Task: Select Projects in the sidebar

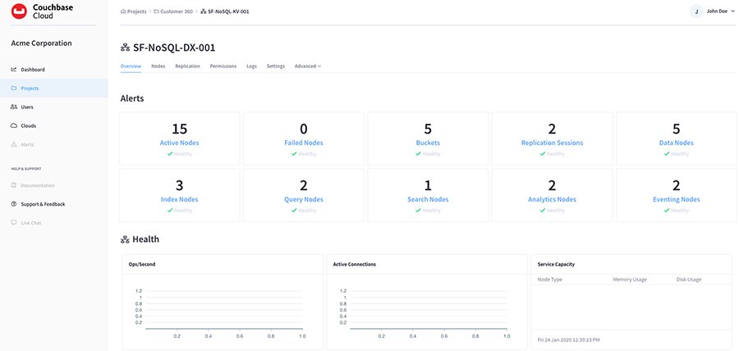Action: [x=30, y=89]
